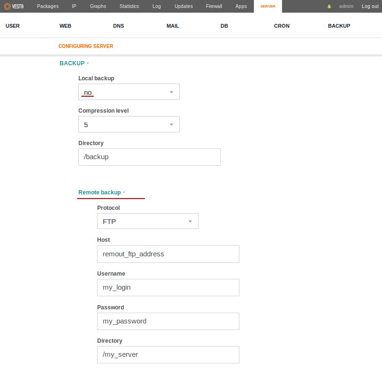
Task: Open the Updates menu item
Action: coord(183,6)
